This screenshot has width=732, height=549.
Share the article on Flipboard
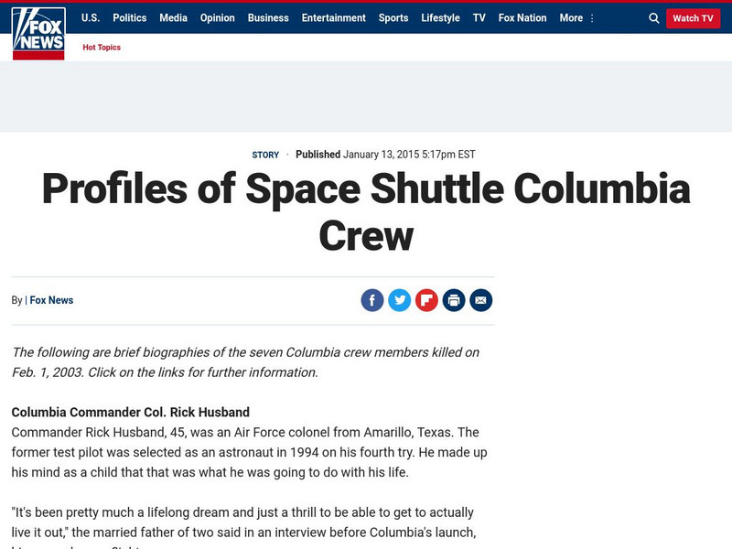coord(426,300)
